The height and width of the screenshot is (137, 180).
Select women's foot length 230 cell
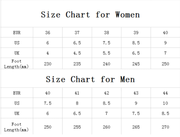tap(48, 63)
